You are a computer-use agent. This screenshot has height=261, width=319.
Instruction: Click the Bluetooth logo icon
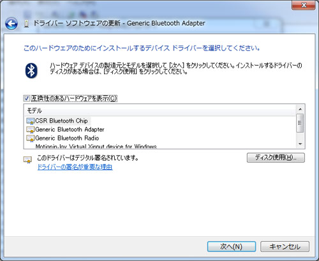(31, 71)
